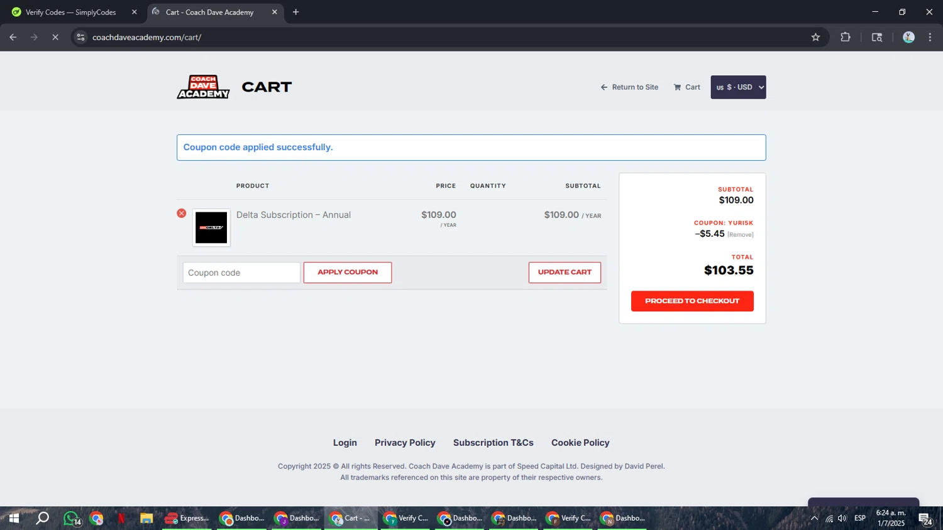Open the tab search side panel icon
The image size is (943, 530).
[877, 37]
